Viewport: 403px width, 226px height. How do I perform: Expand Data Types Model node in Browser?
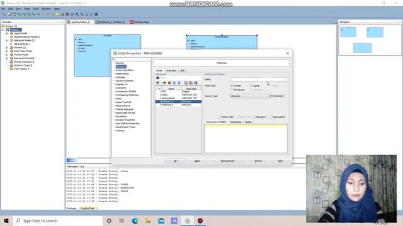[7, 51]
